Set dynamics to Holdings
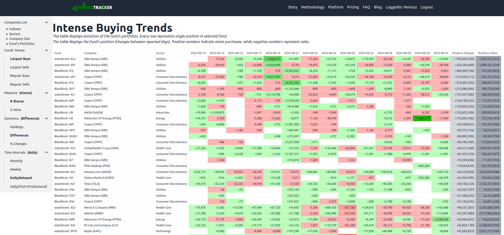The height and width of the screenshot is (235, 504). (x=17, y=127)
